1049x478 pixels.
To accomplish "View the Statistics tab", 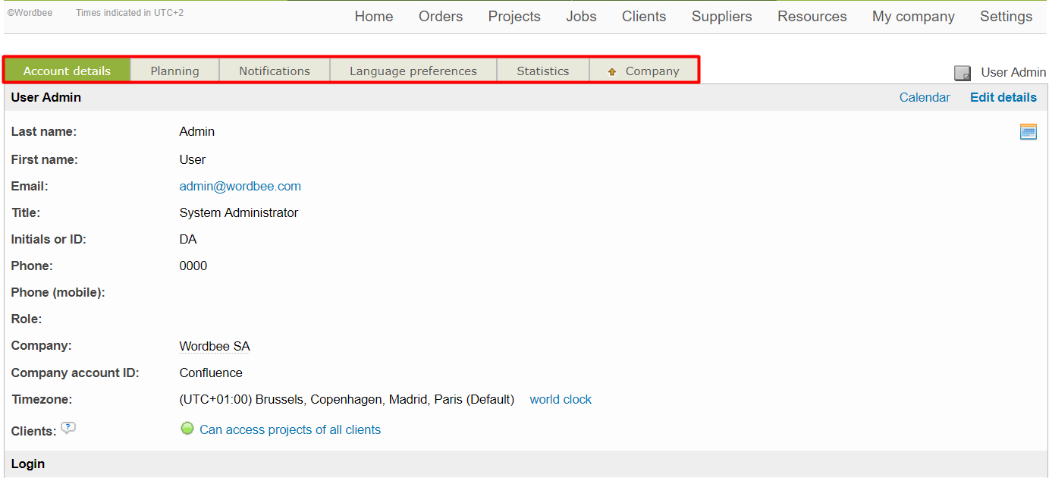I will point(542,71).
